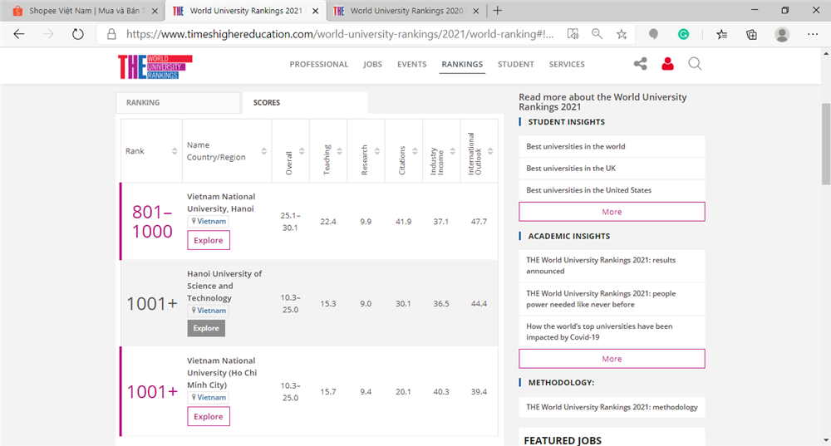The width and height of the screenshot is (831, 446).
Task: Click zoom magnifier icon in address bar
Action: [x=597, y=34]
